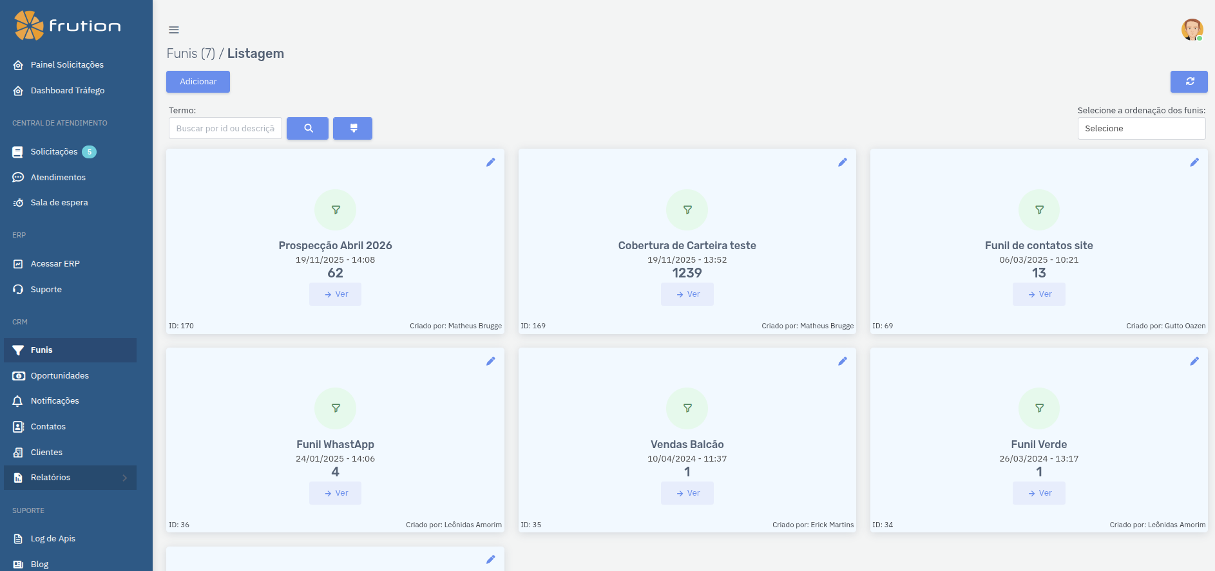Open Suporte in sidebar
Image resolution: width=1215 pixels, height=571 pixels.
70,290
